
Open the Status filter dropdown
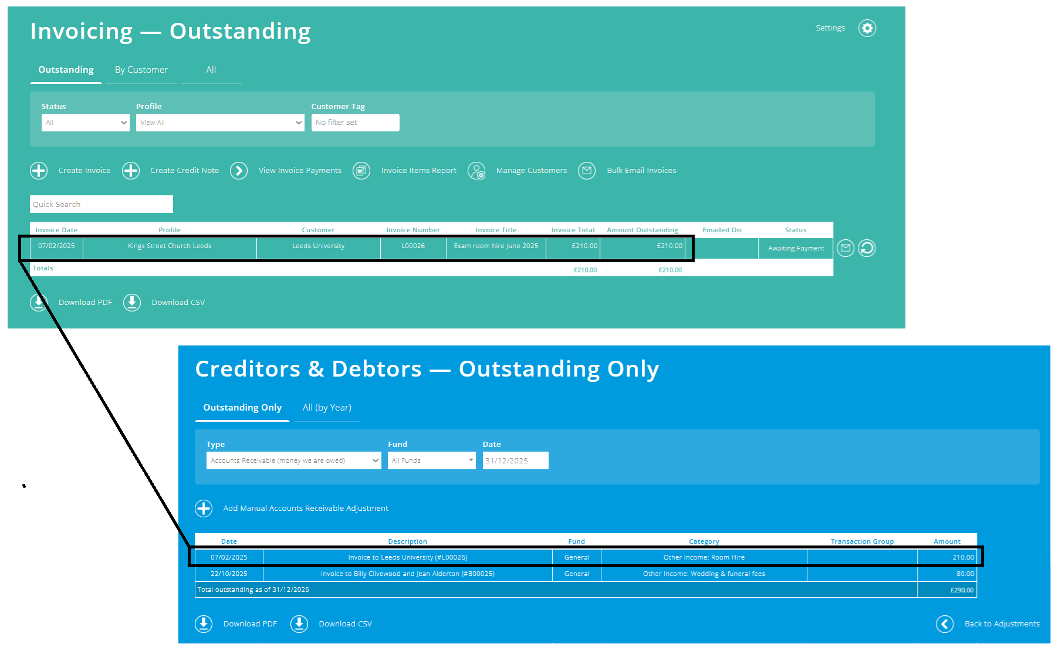85,122
